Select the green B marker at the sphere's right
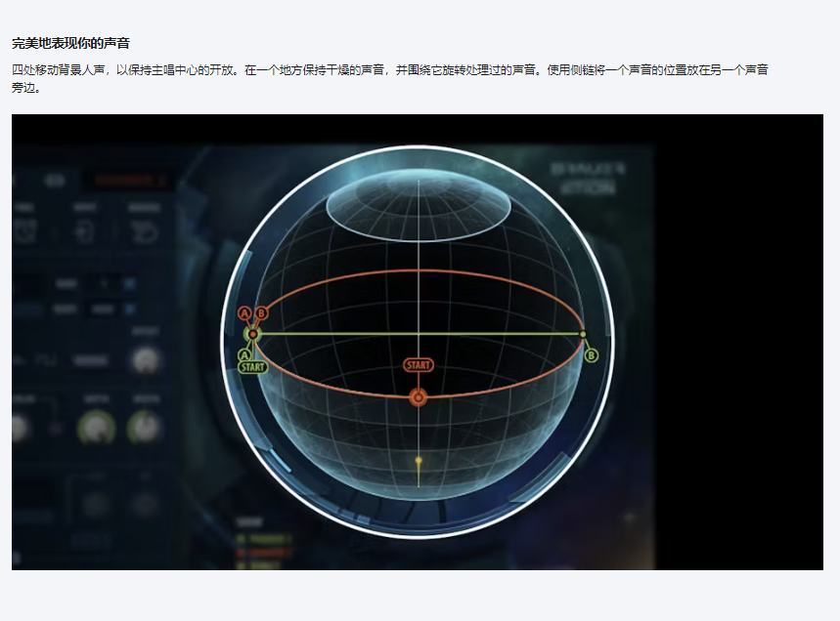840x621 pixels. [591, 355]
